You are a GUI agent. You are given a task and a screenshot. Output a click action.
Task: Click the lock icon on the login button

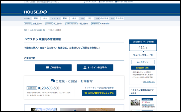(x=138, y=62)
